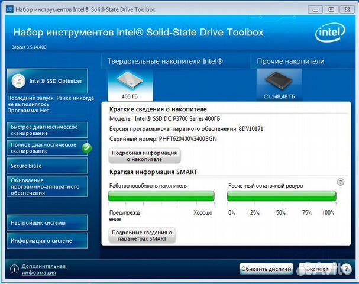
Task: Click the Работоспособность накопителя health bar
Action: pyautogui.click(x=161, y=196)
